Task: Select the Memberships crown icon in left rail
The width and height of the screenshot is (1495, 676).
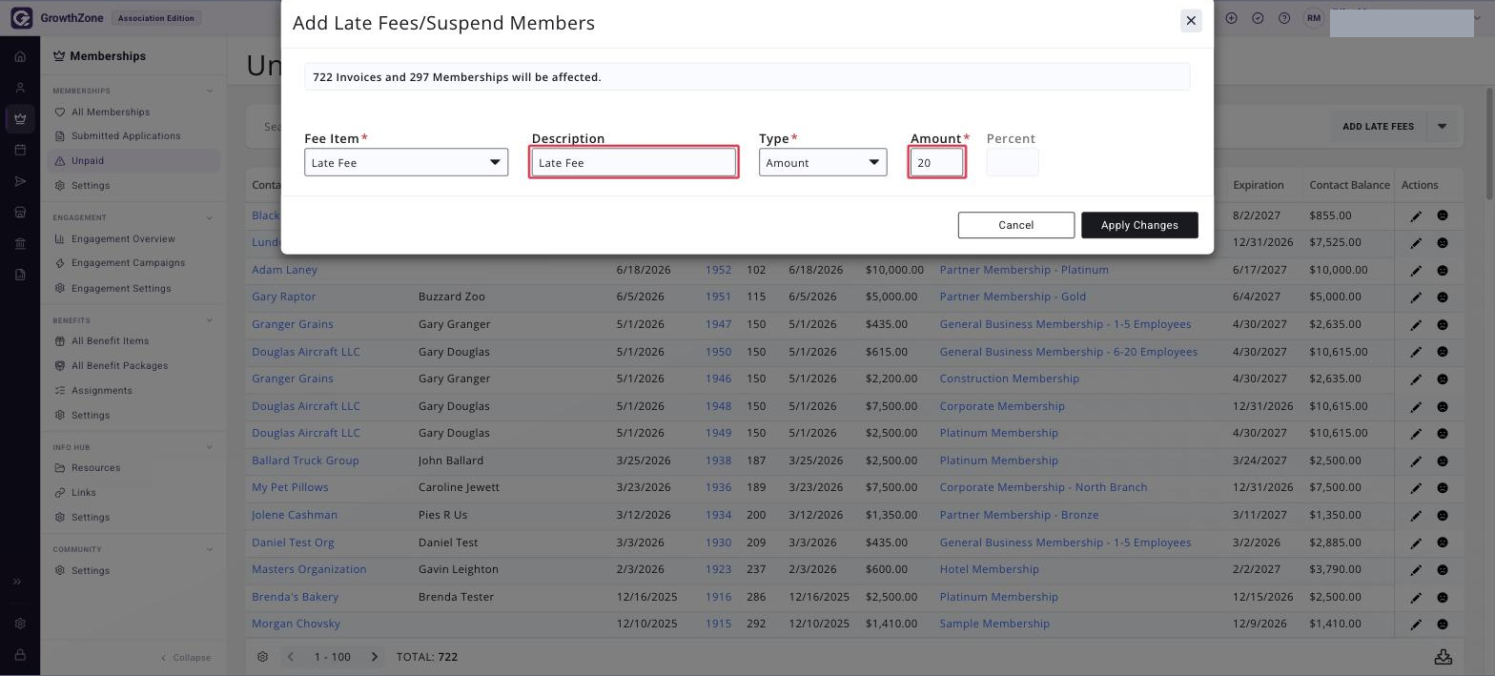Action: click(20, 119)
